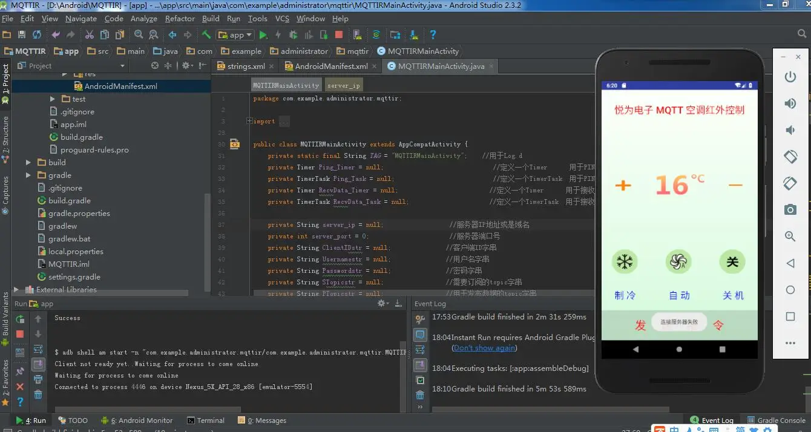Open the app run configuration dropdown
811x432 pixels.
(235, 35)
